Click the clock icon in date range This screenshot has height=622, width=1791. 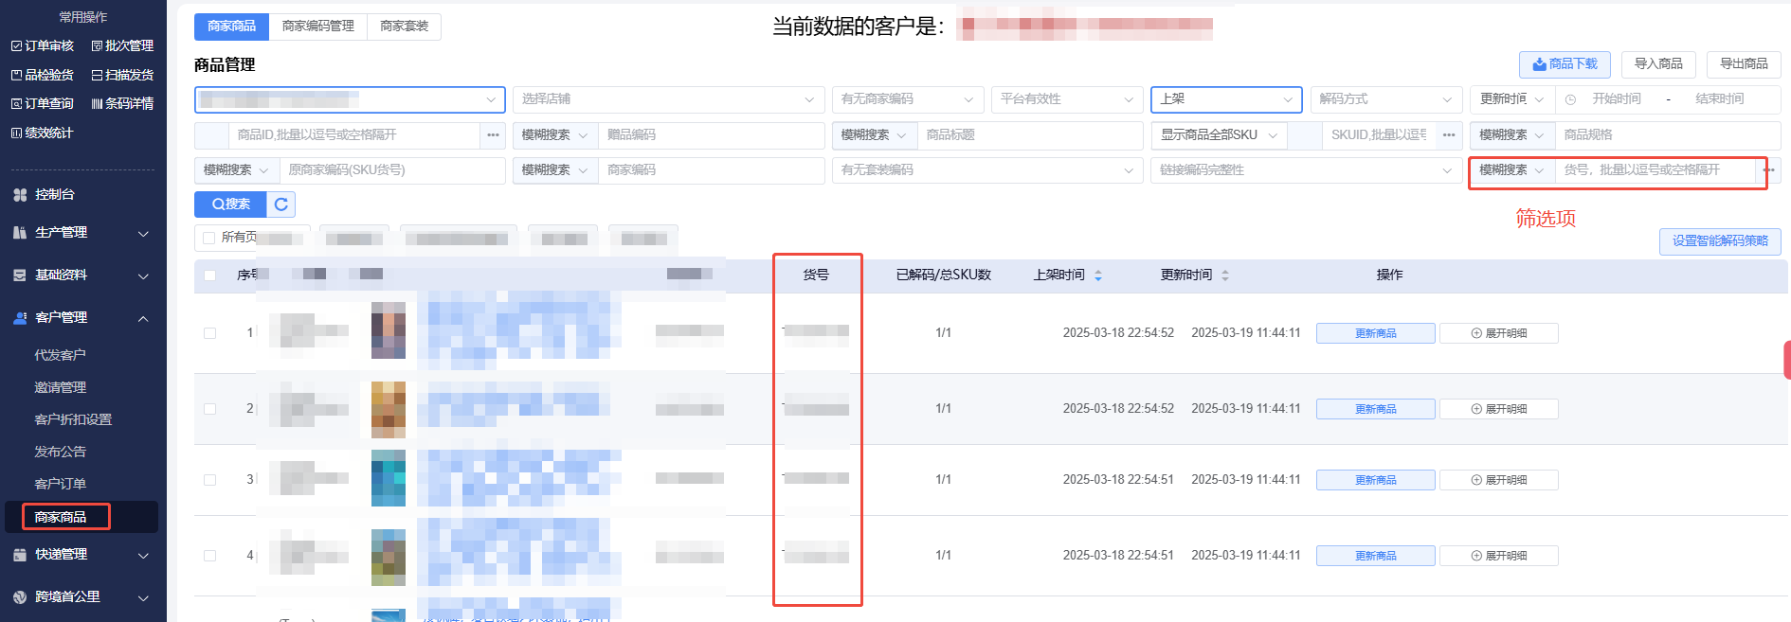click(1570, 99)
